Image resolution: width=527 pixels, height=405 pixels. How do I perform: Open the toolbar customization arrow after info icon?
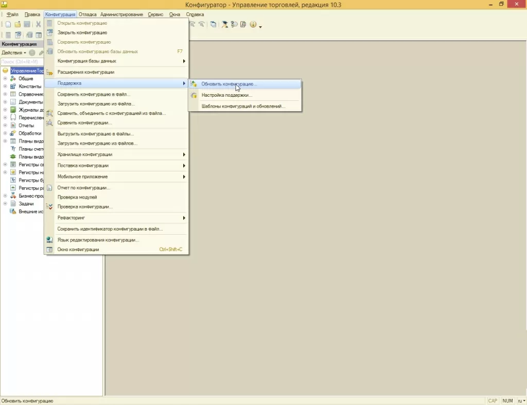coord(260,26)
